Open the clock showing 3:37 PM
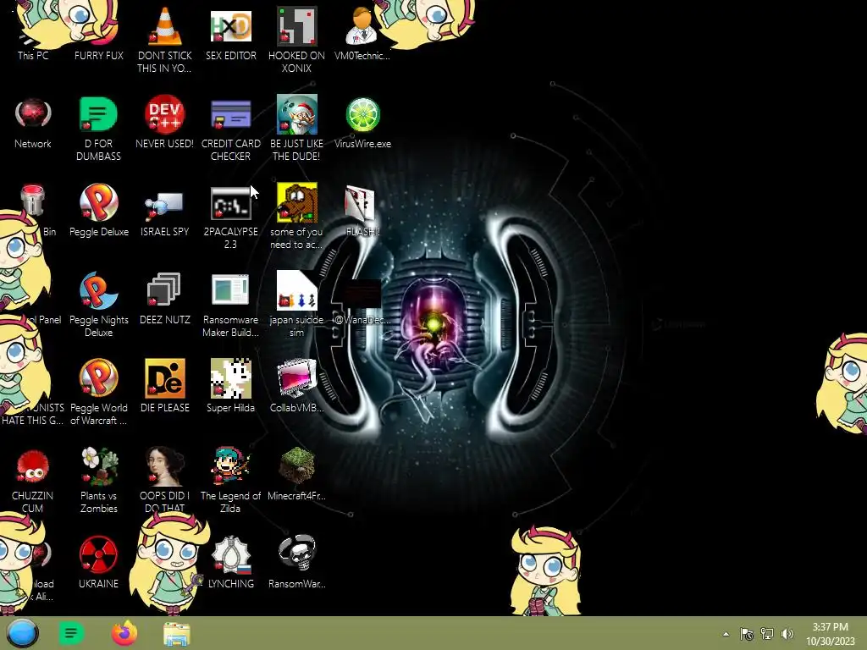 pos(830,634)
